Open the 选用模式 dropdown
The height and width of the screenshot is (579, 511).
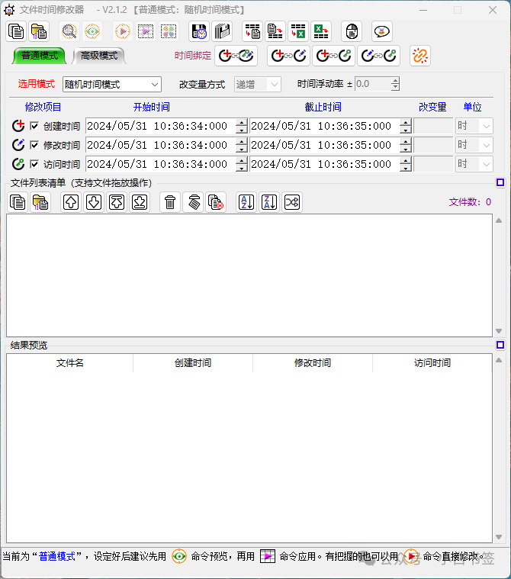(111, 84)
